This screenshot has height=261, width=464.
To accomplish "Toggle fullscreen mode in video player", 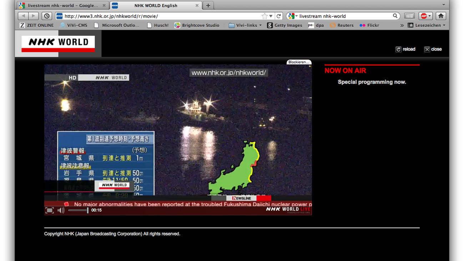I will tap(50, 210).
